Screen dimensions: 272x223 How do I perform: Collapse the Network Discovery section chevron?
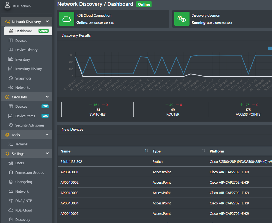(x=47, y=21)
